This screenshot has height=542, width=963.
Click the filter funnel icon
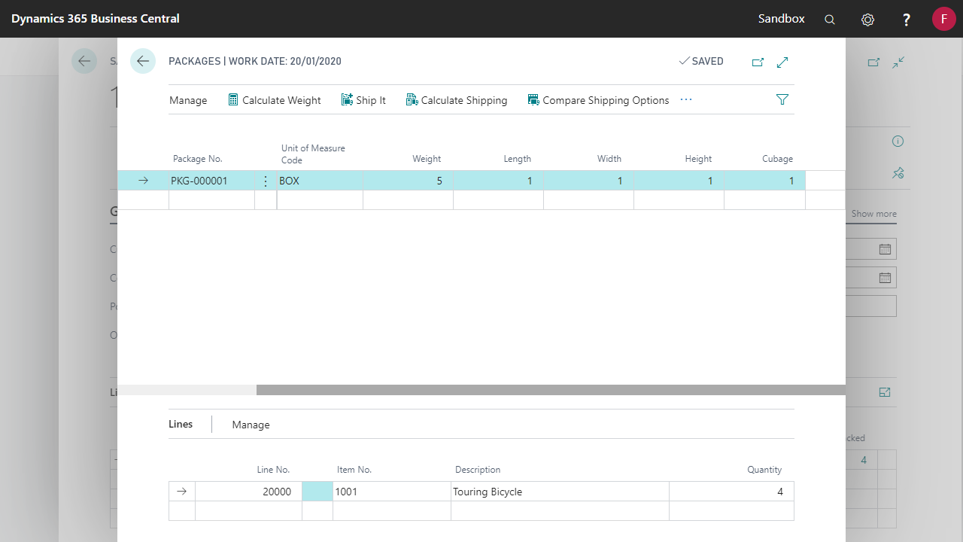[x=782, y=99]
